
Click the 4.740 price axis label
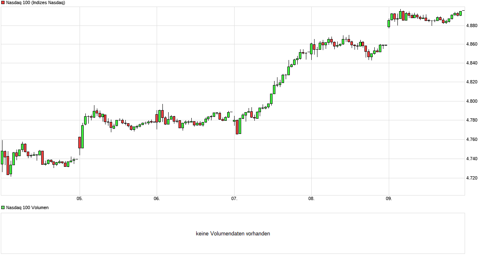pyautogui.click(x=472, y=159)
